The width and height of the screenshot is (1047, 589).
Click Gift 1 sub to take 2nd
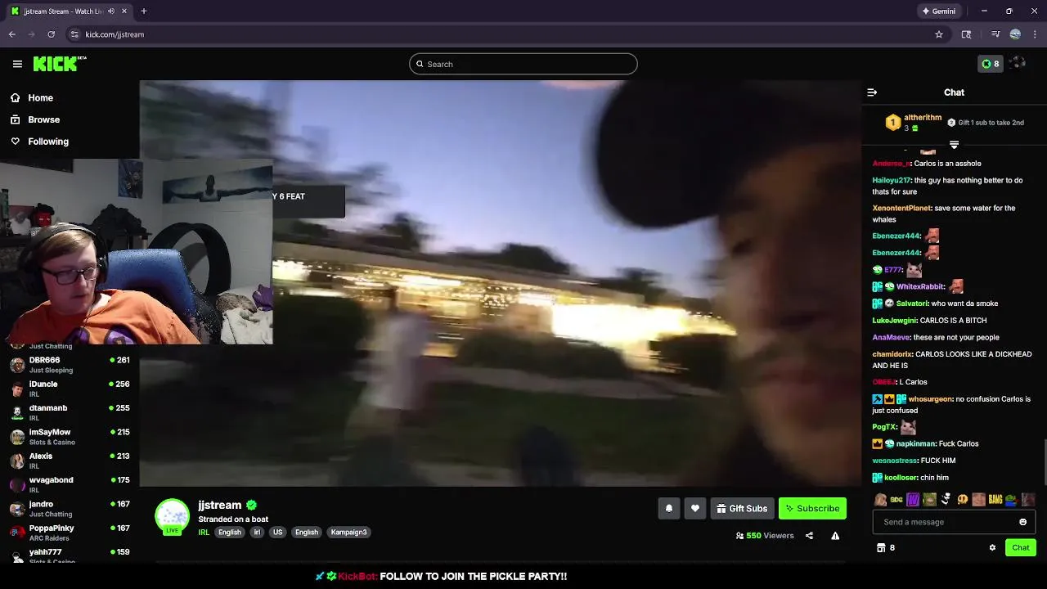coord(986,123)
